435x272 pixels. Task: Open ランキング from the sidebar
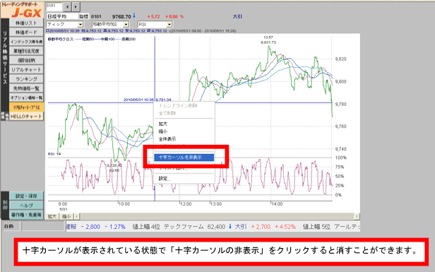coord(26,79)
